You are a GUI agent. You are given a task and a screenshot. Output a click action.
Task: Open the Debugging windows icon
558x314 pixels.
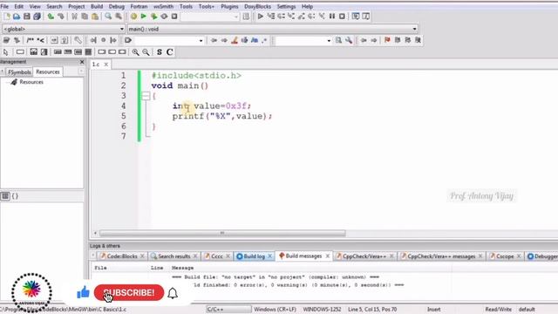click(x=356, y=17)
